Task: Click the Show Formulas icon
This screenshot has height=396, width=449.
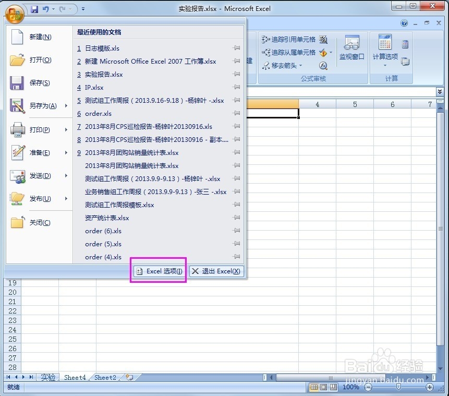Action: (x=323, y=40)
